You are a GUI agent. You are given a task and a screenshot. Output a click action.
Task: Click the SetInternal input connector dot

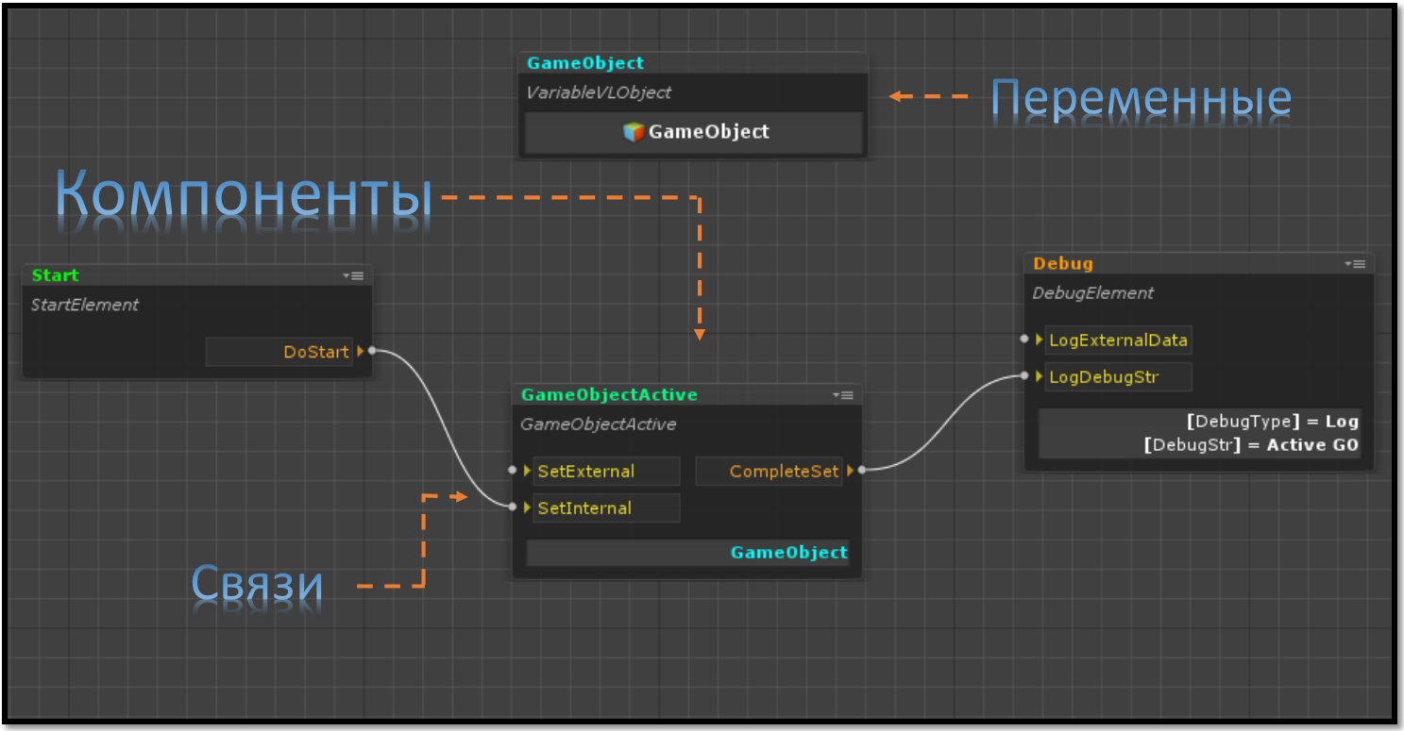[513, 507]
